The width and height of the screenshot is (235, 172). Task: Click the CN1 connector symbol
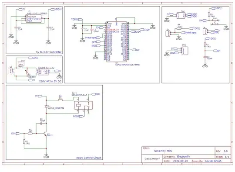click(181, 15)
